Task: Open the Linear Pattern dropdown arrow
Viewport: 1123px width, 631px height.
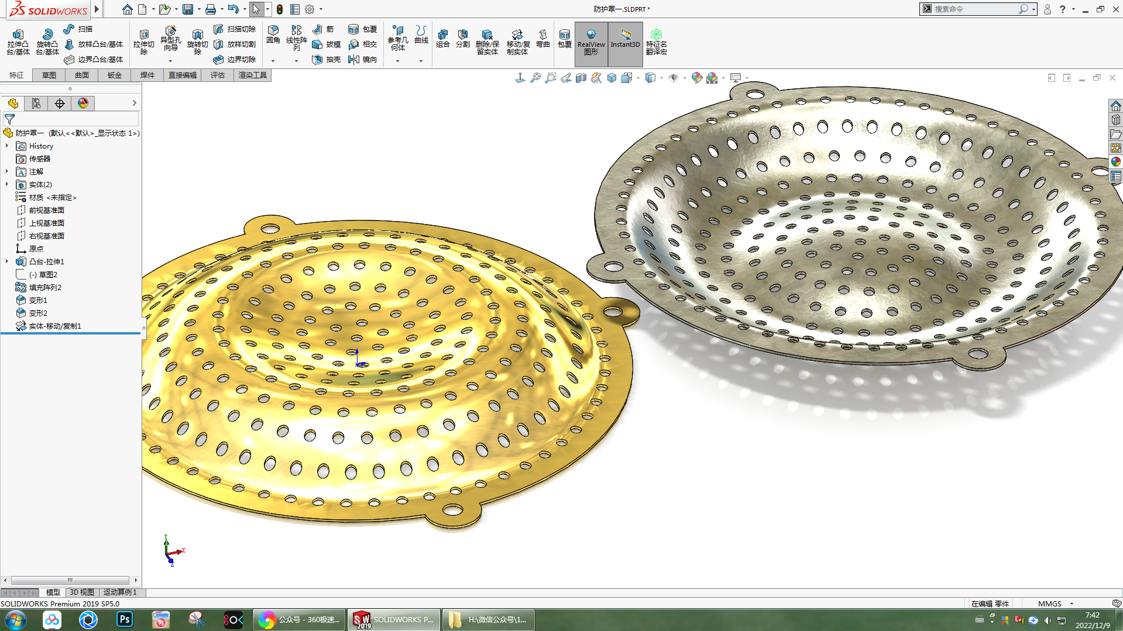Action: (x=296, y=61)
